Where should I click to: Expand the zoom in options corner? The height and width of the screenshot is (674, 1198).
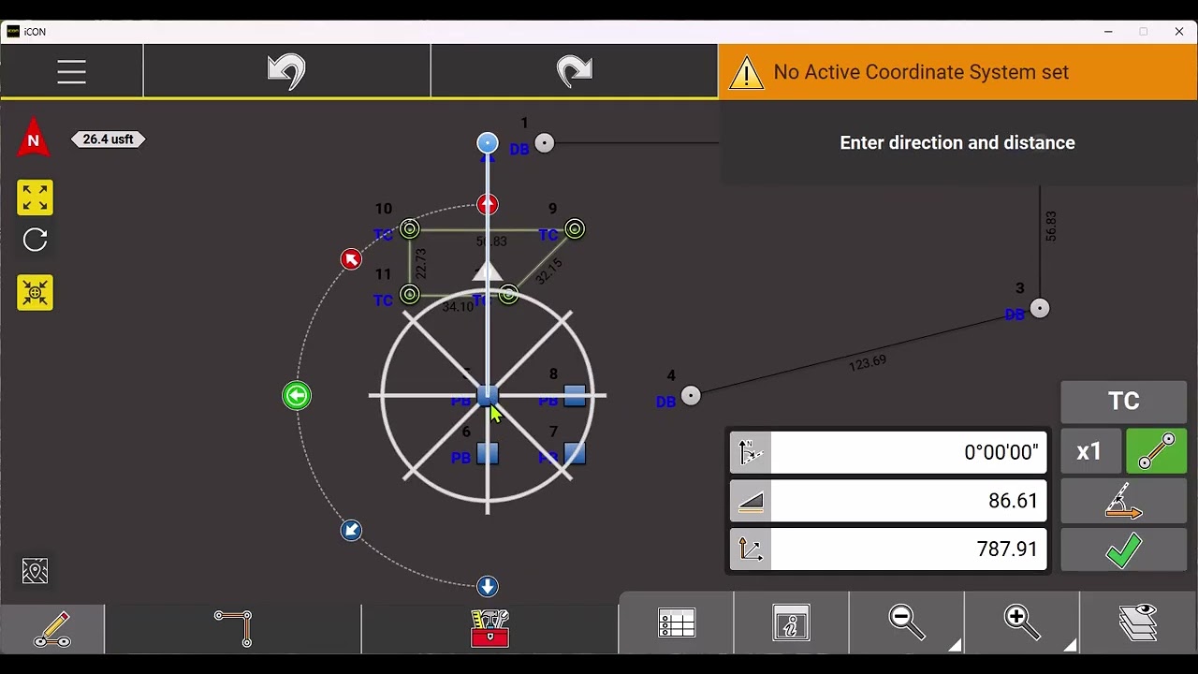1070,644
